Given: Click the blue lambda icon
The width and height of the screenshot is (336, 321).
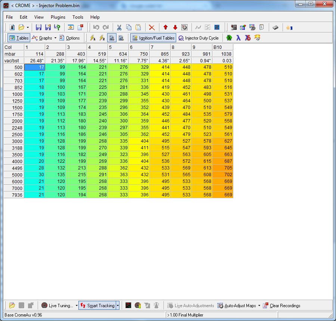Looking at the screenshot, I should point(238,38).
